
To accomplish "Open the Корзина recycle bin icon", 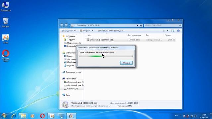I will (x=6, y=22).
